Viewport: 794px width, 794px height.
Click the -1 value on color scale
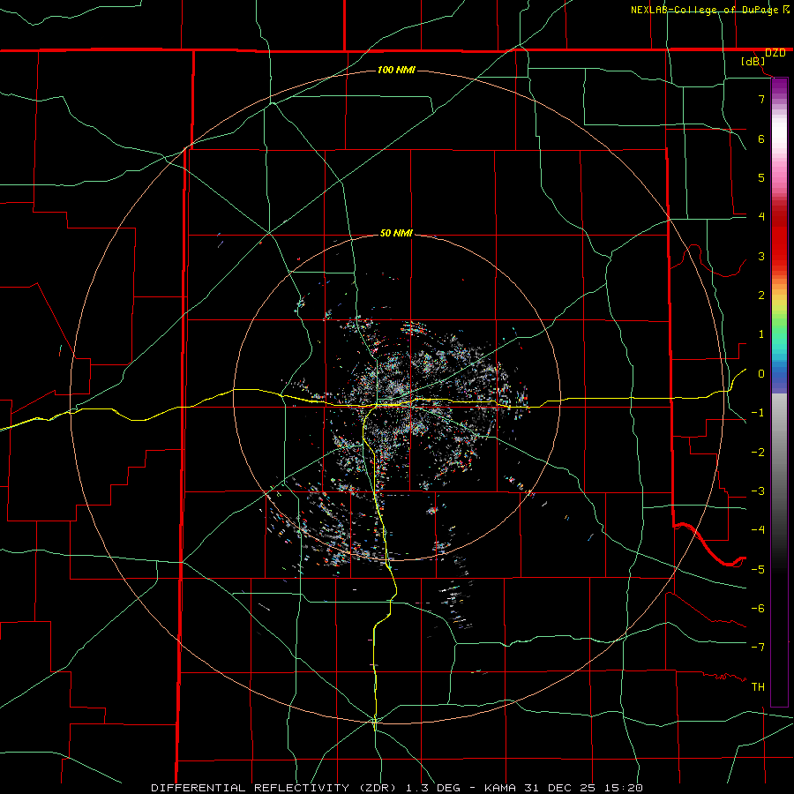pos(758,412)
